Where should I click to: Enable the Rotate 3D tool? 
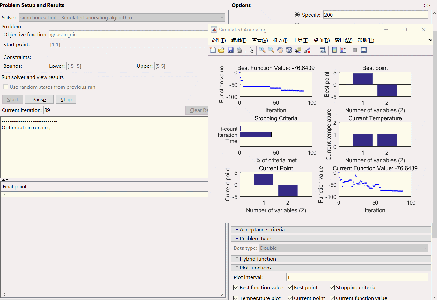point(289,50)
